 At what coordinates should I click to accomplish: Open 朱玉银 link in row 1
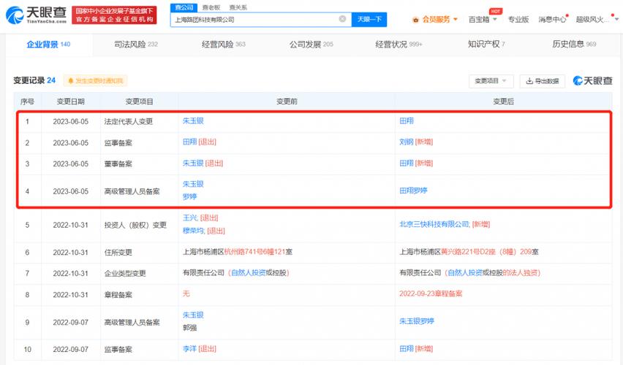coord(193,120)
